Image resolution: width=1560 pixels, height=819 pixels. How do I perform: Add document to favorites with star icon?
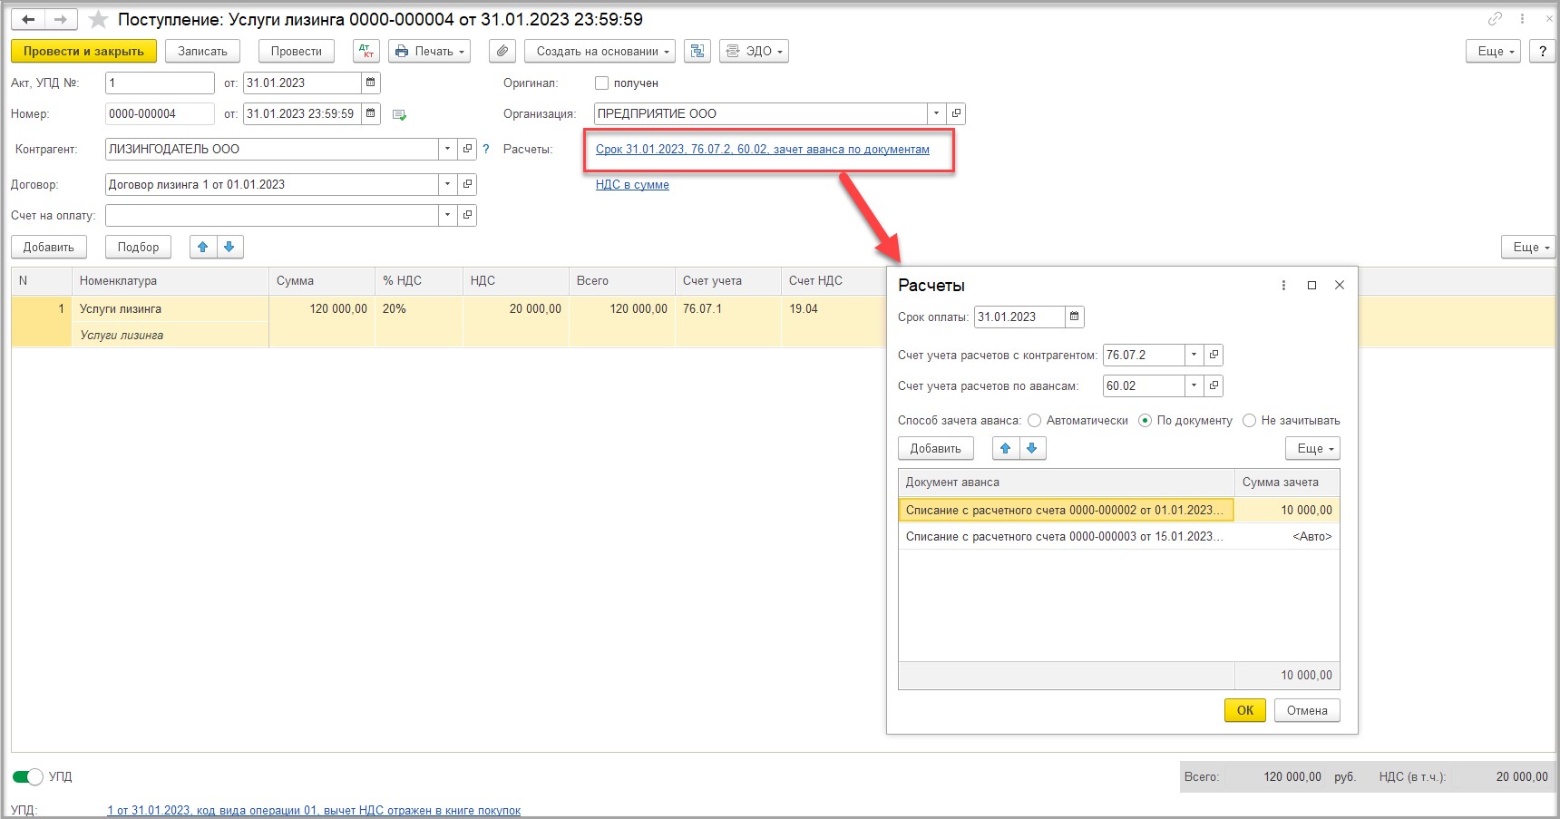98,19
